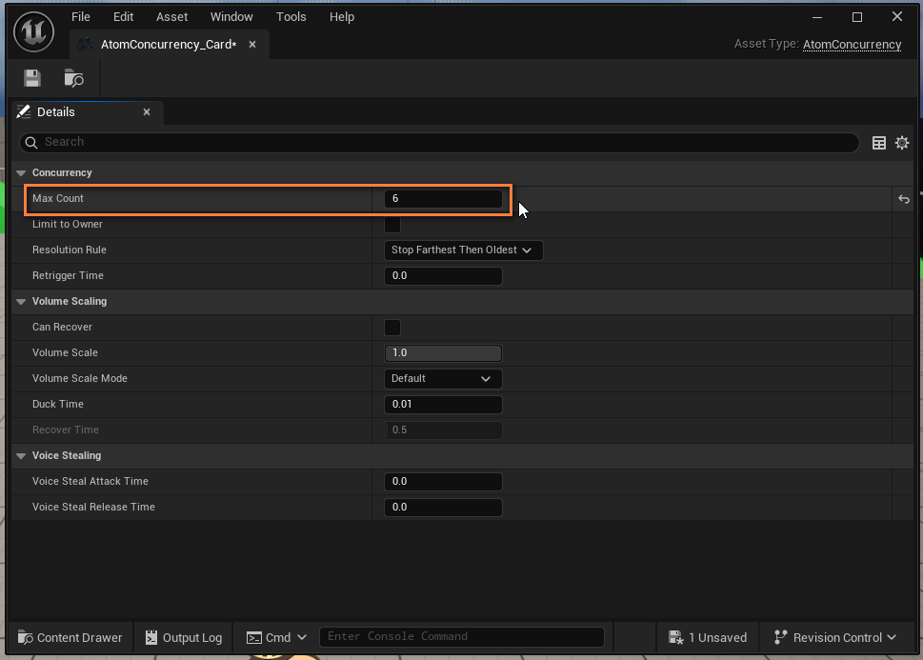This screenshot has width=923, height=660.
Task: Open the Help menu
Action: (342, 17)
